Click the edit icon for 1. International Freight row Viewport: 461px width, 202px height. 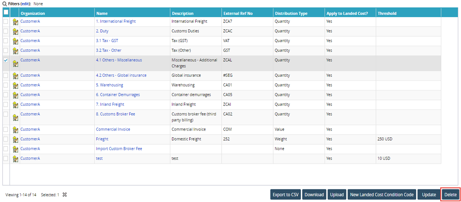click(x=15, y=22)
